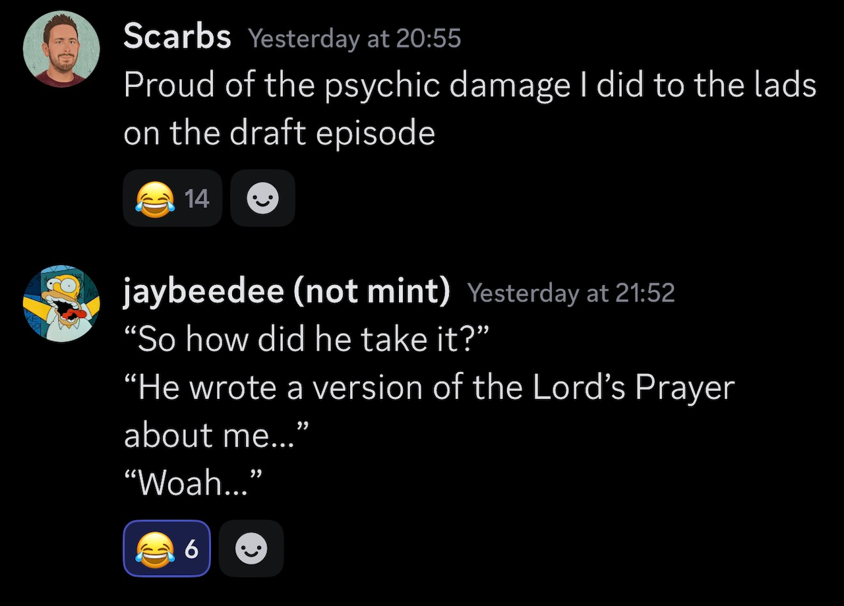Click the count on the 😂 6 reaction

point(193,548)
